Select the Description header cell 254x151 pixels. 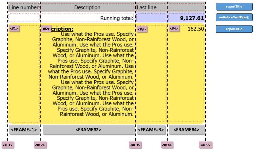tap(87, 7)
